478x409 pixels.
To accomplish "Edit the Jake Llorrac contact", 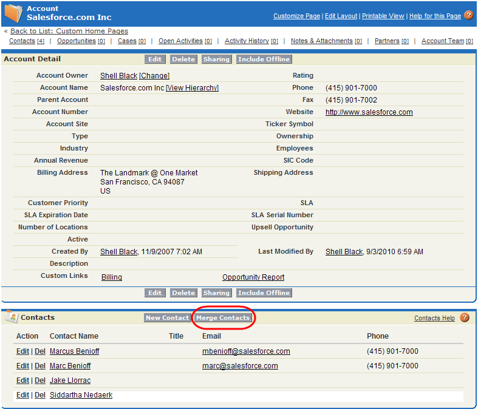I will tap(22, 380).
